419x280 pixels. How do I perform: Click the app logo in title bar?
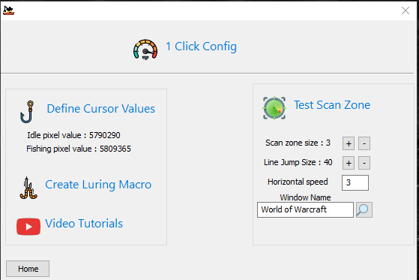[x=8, y=11]
